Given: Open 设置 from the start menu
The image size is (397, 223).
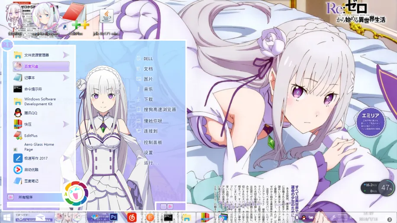Looking at the screenshot, I should click(x=148, y=152).
